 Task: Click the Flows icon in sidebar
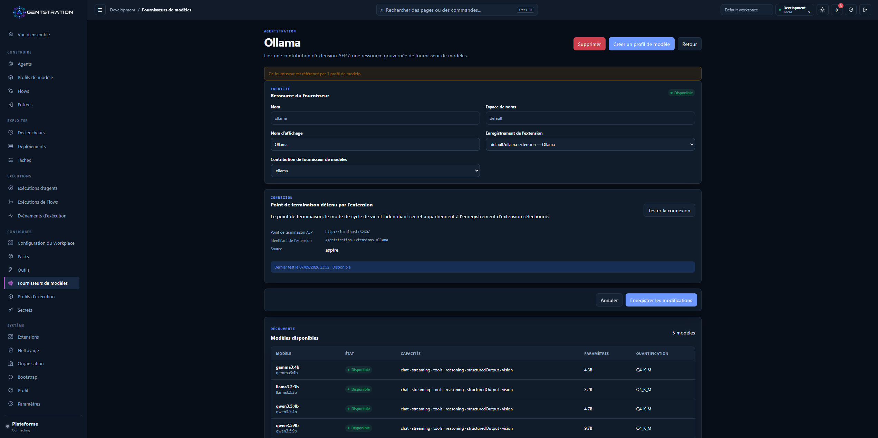[x=11, y=91]
